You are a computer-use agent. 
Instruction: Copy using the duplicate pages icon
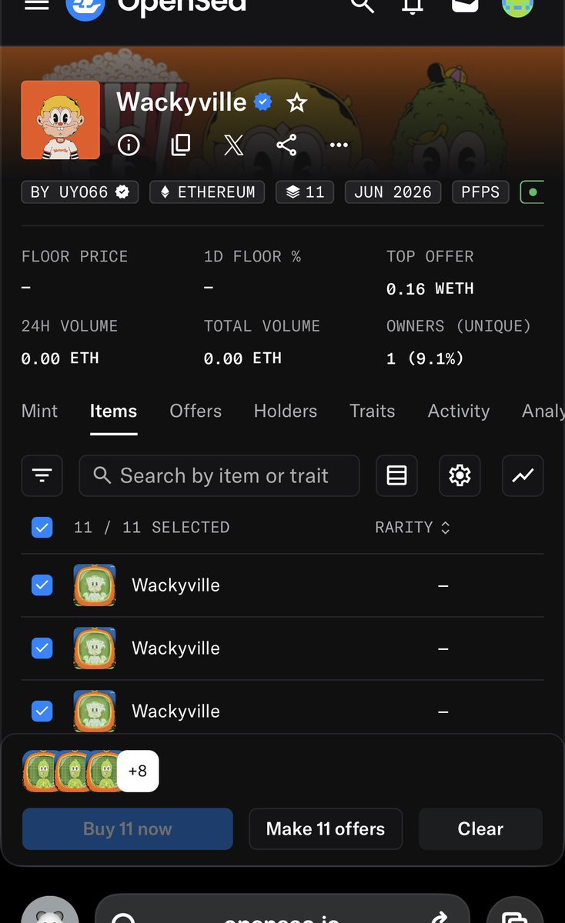pyautogui.click(x=181, y=145)
